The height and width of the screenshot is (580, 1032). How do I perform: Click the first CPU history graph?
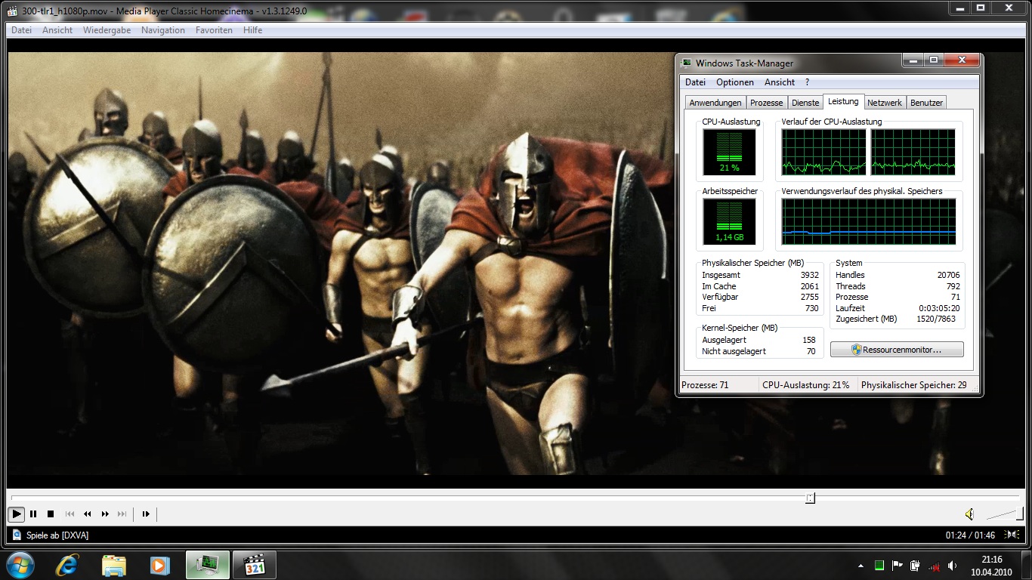point(823,152)
